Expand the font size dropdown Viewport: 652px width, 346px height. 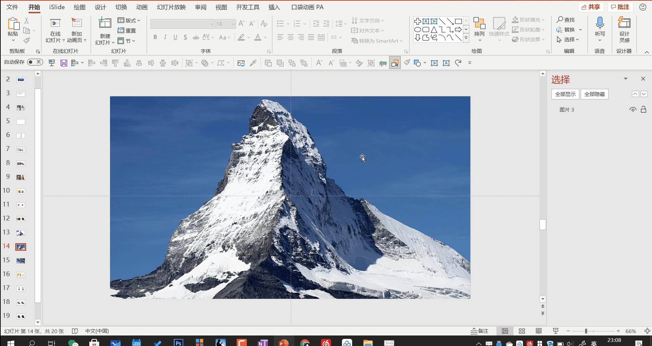pyautogui.click(x=233, y=24)
